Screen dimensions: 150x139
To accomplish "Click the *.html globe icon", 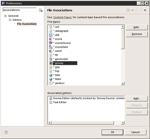I will pyautogui.click(x=51, y=79).
